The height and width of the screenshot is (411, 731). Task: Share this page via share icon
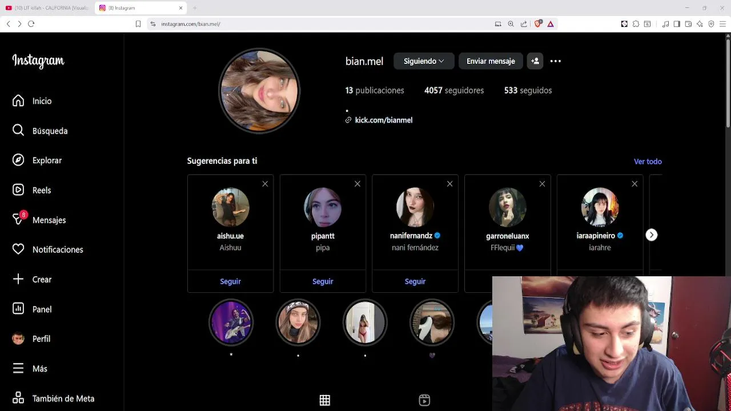click(524, 24)
